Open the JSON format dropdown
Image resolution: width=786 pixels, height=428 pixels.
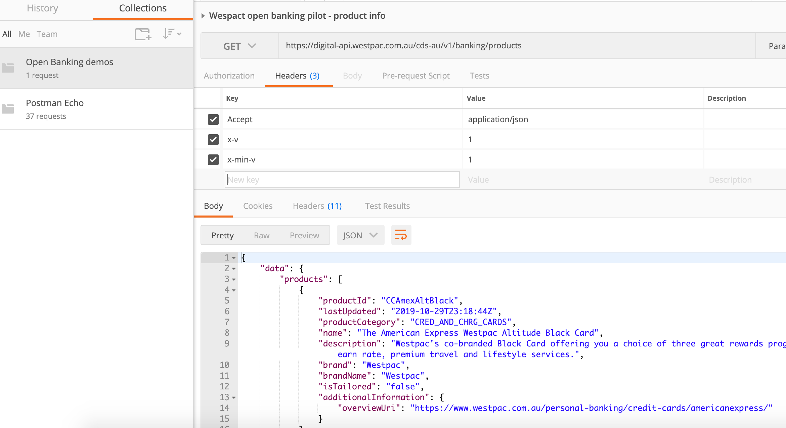point(360,235)
